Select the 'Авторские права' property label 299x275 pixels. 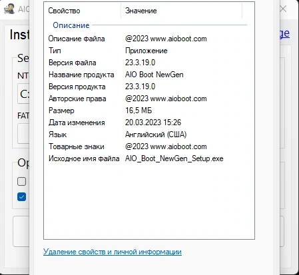(77, 99)
